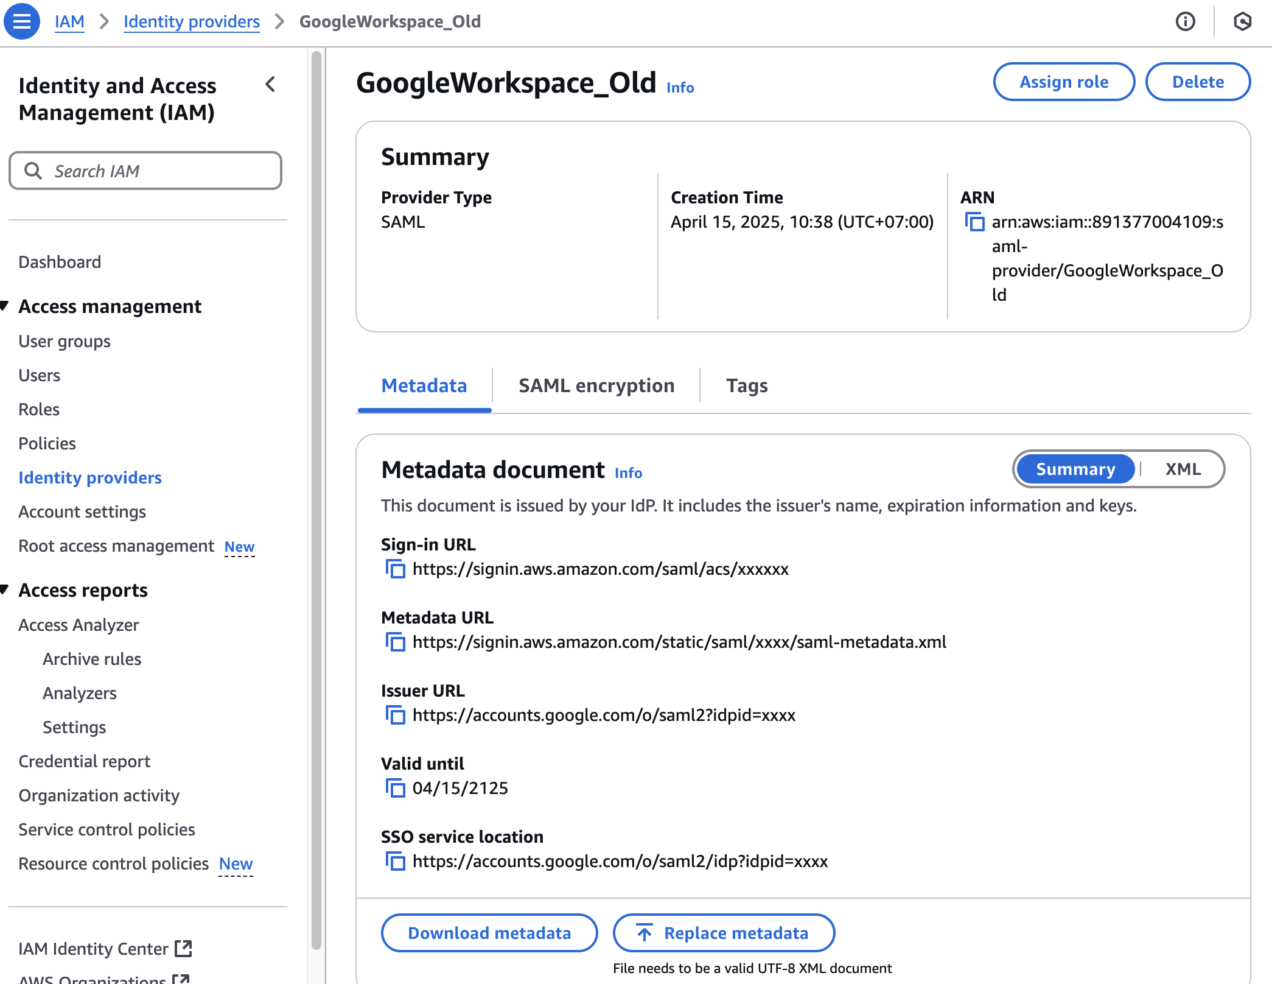This screenshot has width=1272, height=984.
Task: Open the hamburger navigation menu
Action: point(22,21)
